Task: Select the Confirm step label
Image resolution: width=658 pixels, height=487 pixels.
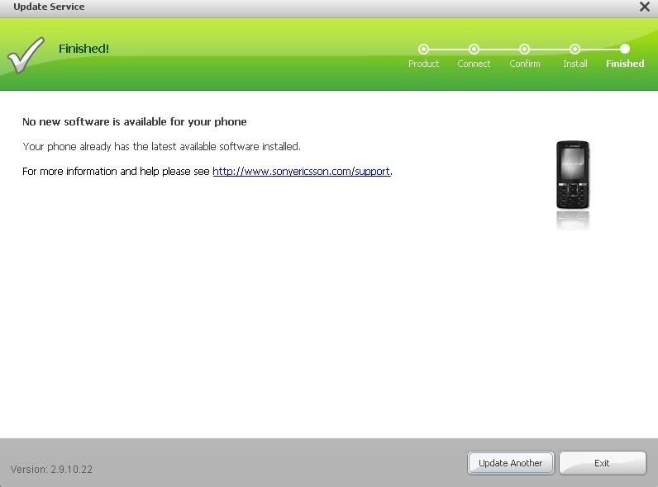Action: 525,64
